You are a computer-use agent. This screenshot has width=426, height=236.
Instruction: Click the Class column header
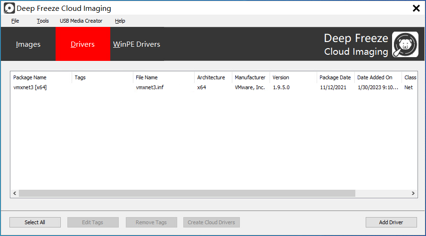pos(410,77)
